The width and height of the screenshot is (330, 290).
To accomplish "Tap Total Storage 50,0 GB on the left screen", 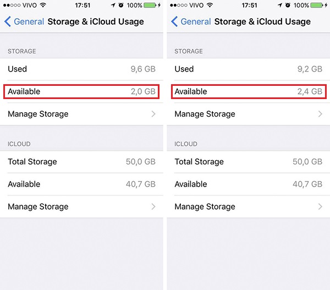I will pos(81,162).
